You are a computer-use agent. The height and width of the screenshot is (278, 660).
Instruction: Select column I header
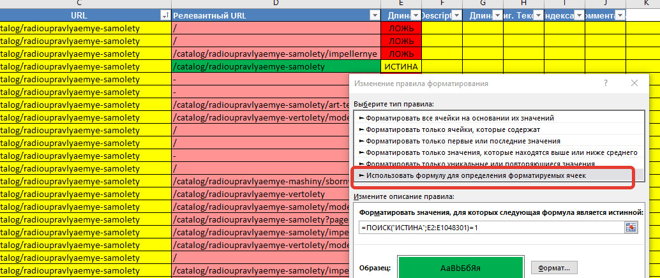click(x=564, y=3)
